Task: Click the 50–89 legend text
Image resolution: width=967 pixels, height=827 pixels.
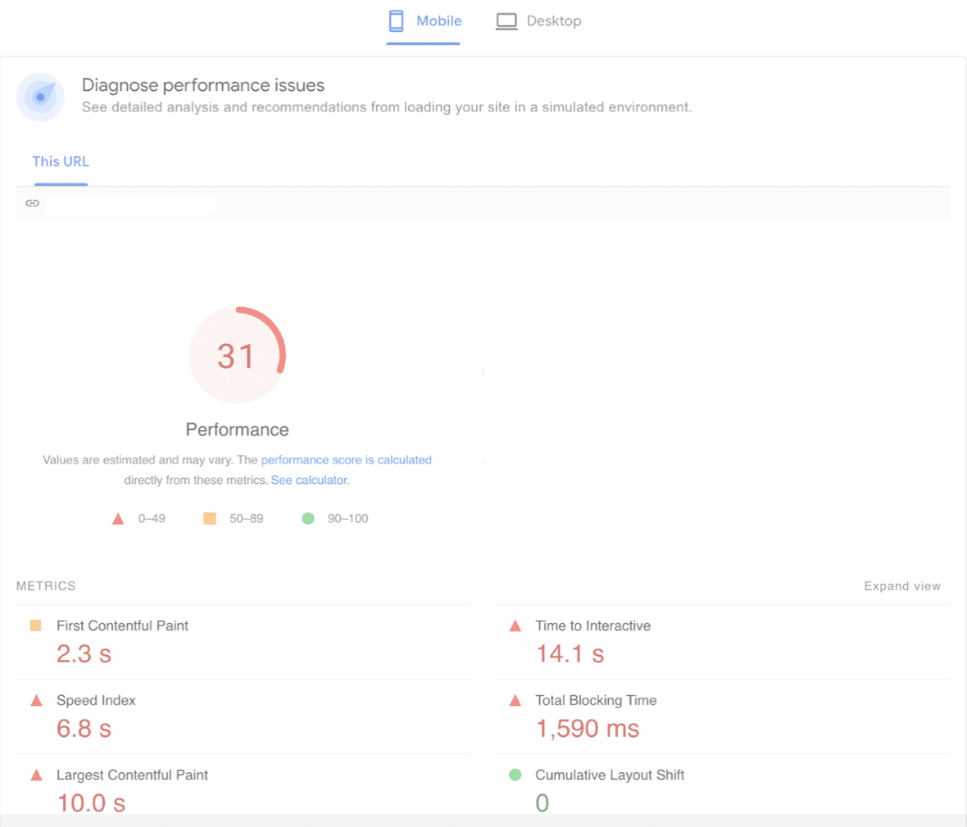Action: pos(247,519)
